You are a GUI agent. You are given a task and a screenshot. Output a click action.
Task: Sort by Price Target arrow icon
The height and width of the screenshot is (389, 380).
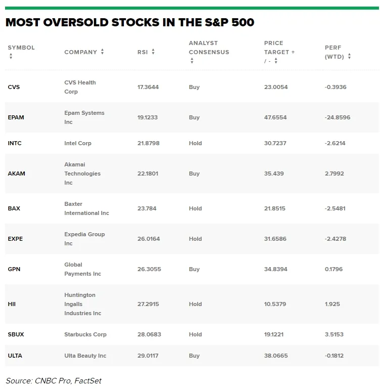(276, 61)
